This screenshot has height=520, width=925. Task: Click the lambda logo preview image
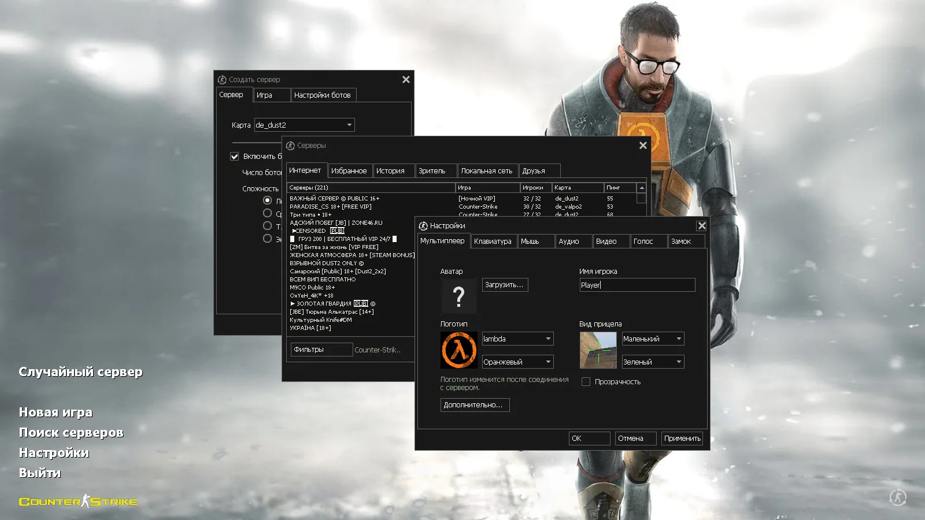[x=458, y=350]
